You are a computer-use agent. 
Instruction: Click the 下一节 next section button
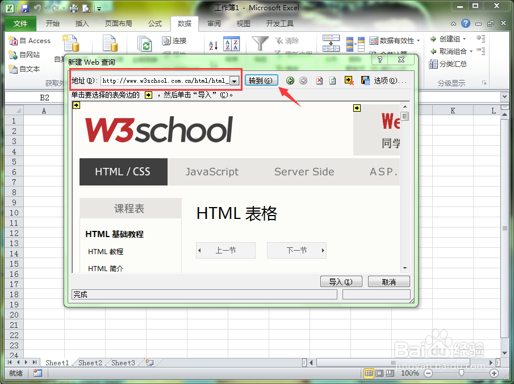click(x=296, y=251)
